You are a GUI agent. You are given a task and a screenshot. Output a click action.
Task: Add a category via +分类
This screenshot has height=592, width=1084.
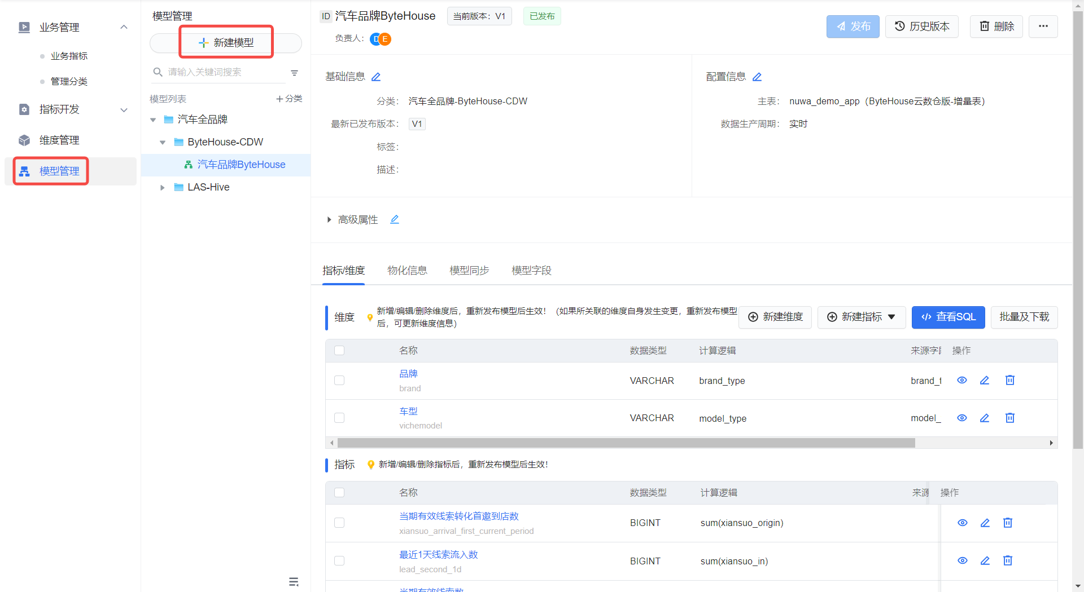289,99
